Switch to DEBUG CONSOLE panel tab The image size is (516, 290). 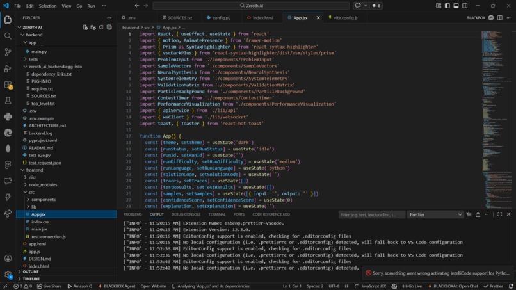(x=186, y=214)
